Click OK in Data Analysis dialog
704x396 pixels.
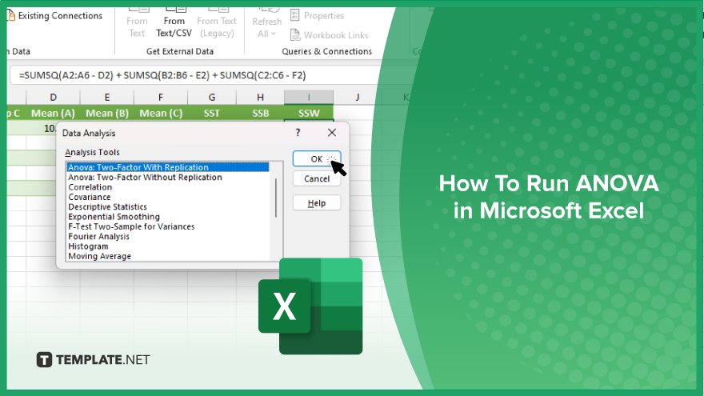pyautogui.click(x=317, y=159)
